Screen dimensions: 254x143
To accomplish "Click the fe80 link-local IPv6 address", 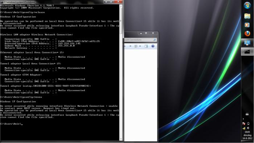I will (x=79, y=41).
